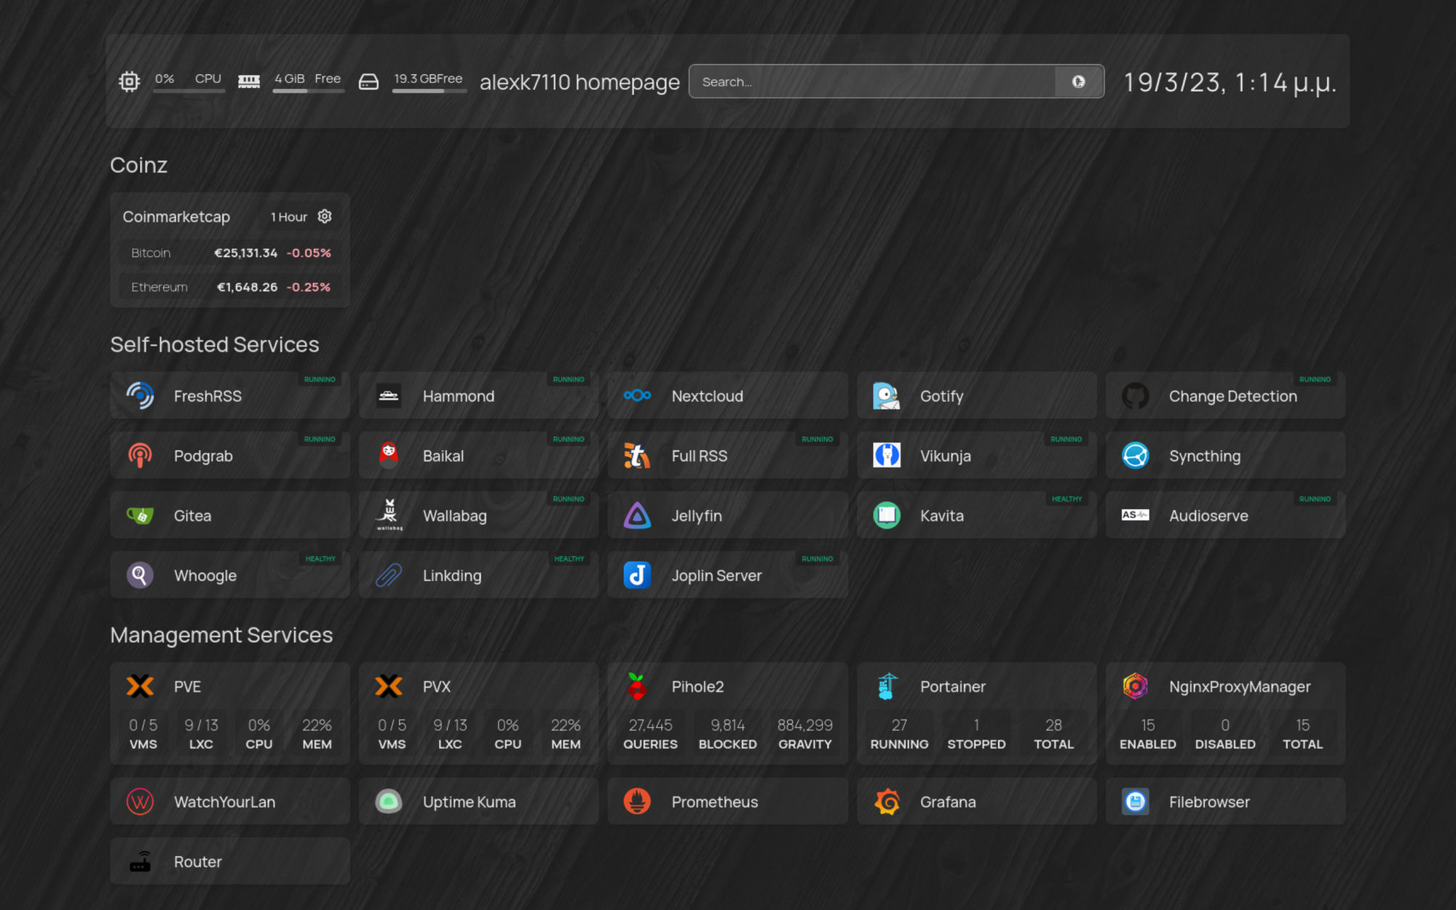Open the Coinmarketcap settings gear
The image size is (1456, 910).
coord(325,216)
